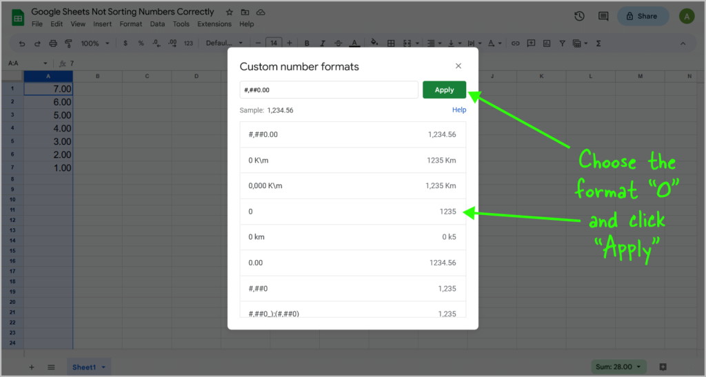Click the Redo icon
Image resolution: width=706 pixels, height=377 pixels.
(x=37, y=43)
